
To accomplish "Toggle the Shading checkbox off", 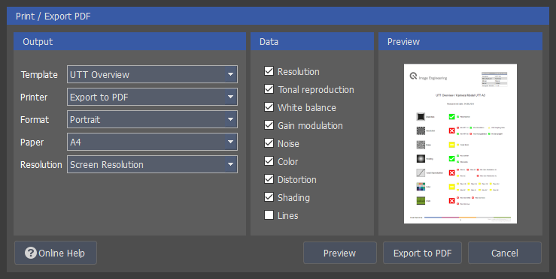I will click(269, 197).
